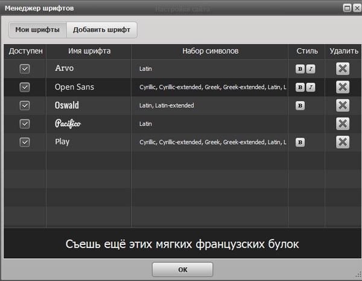Delete the Arvo font
This screenshot has width=362, height=281.
(x=342, y=69)
